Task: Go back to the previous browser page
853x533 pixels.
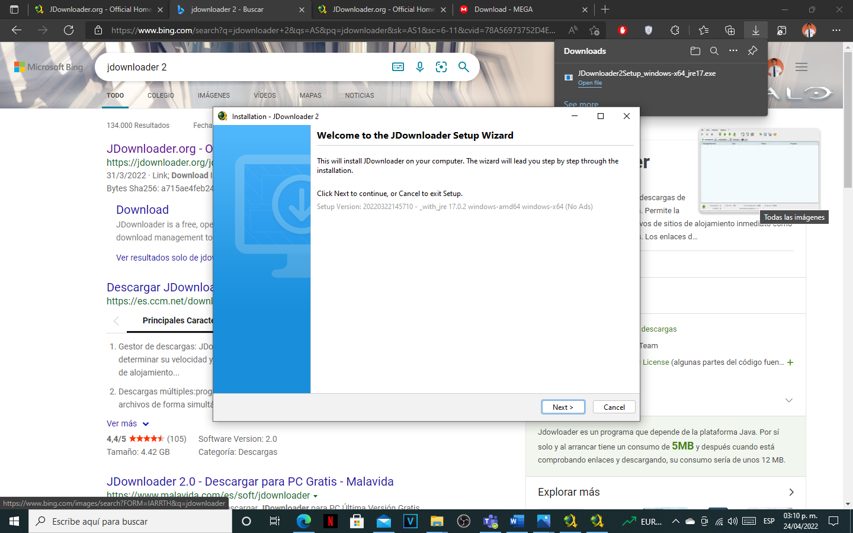Action: pos(17,30)
